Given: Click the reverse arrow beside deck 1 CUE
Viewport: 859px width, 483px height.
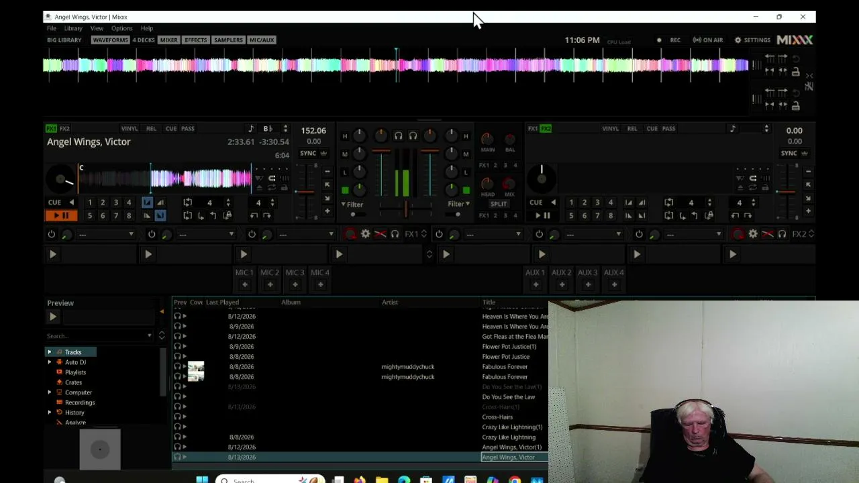Looking at the screenshot, I should 71,202.
